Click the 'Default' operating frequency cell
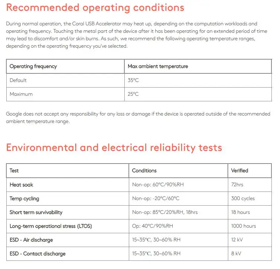Viewport: 280px width, 269px height. pos(18,80)
